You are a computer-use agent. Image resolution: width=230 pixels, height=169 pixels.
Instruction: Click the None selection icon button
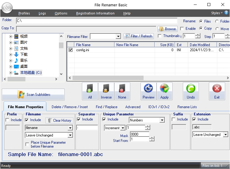pos(122,91)
